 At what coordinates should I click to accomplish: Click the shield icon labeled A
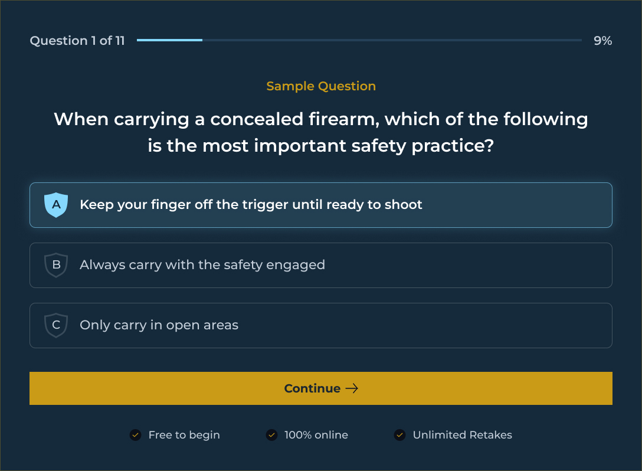coord(56,205)
